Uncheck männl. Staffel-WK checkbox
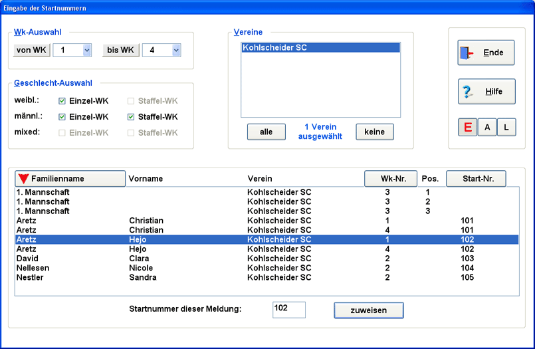 (x=131, y=117)
